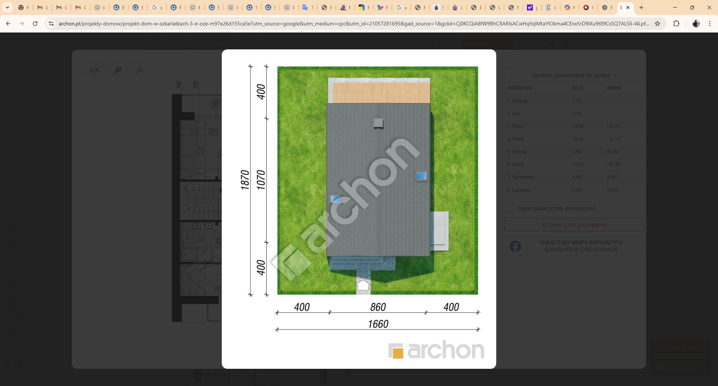The image size is (718, 386).
Task: Open a new browser tab
Action: click(641, 7)
